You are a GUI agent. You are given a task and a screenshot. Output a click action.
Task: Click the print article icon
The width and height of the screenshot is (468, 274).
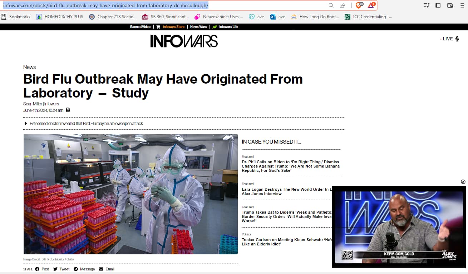coord(68,110)
